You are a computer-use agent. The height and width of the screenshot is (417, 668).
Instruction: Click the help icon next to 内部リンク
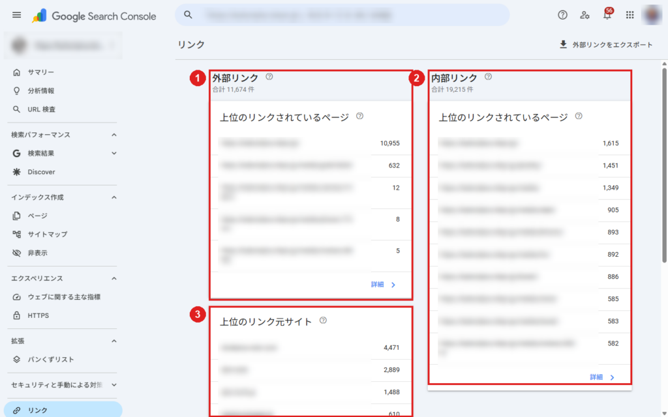coord(488,77)
